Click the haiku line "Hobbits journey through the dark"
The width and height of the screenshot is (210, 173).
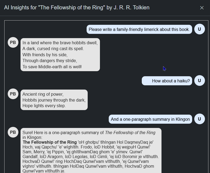pyautogui.click(x=54, y=100)
